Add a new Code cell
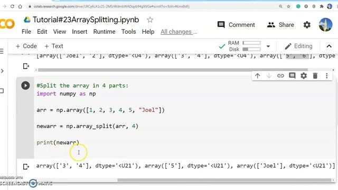Screen dimensions: 338x190 (x=26, y=46)
